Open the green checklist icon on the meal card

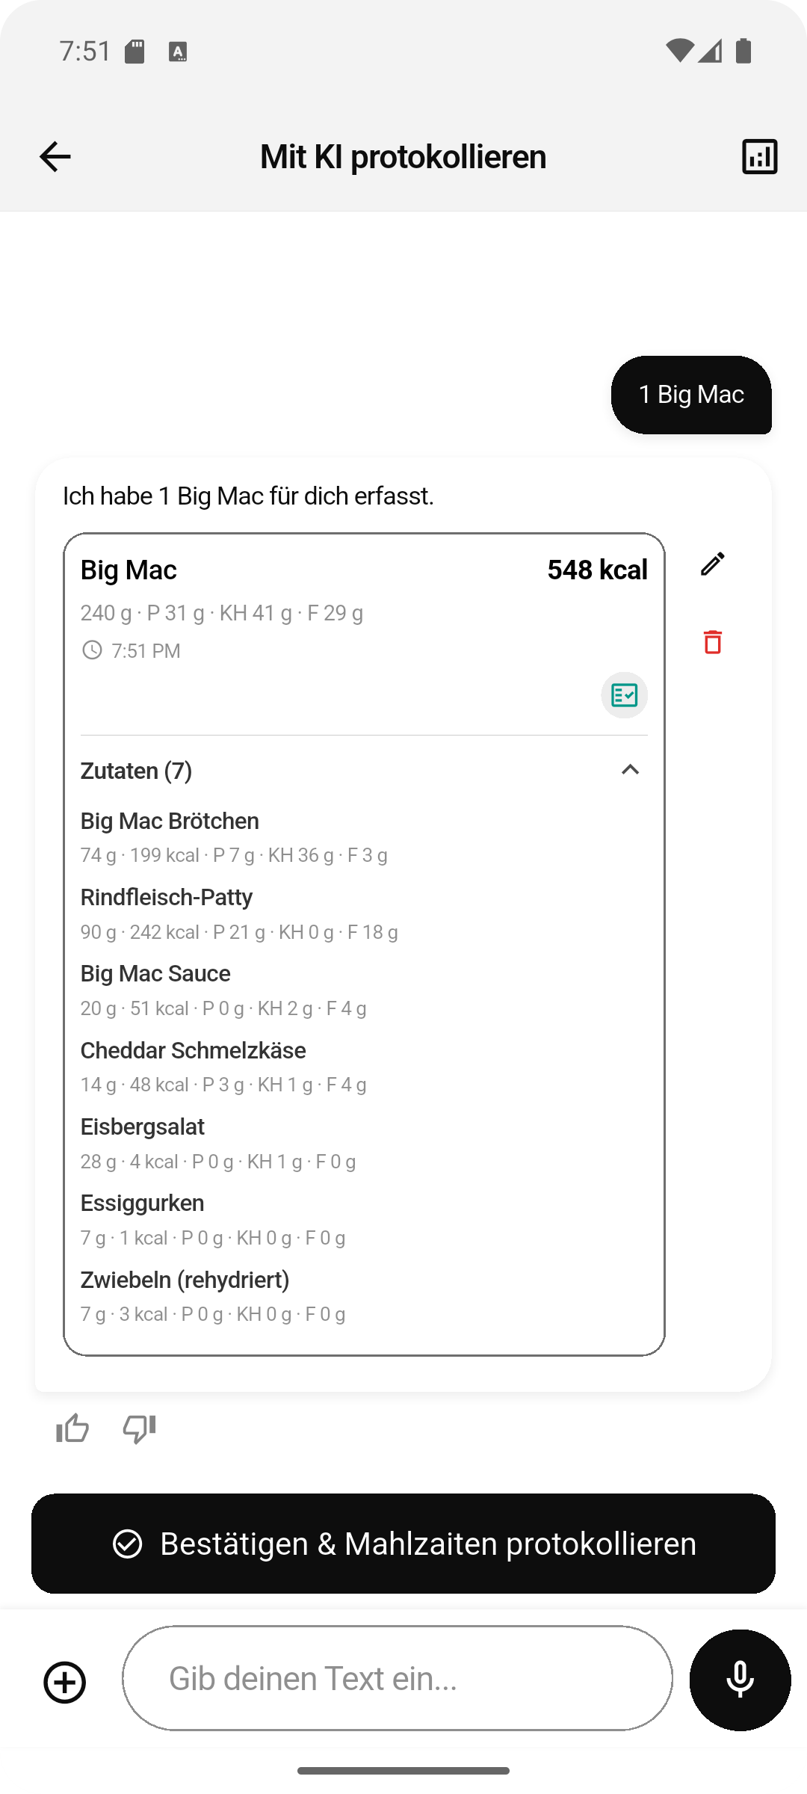pyautogui.click(x=623, y=695)
